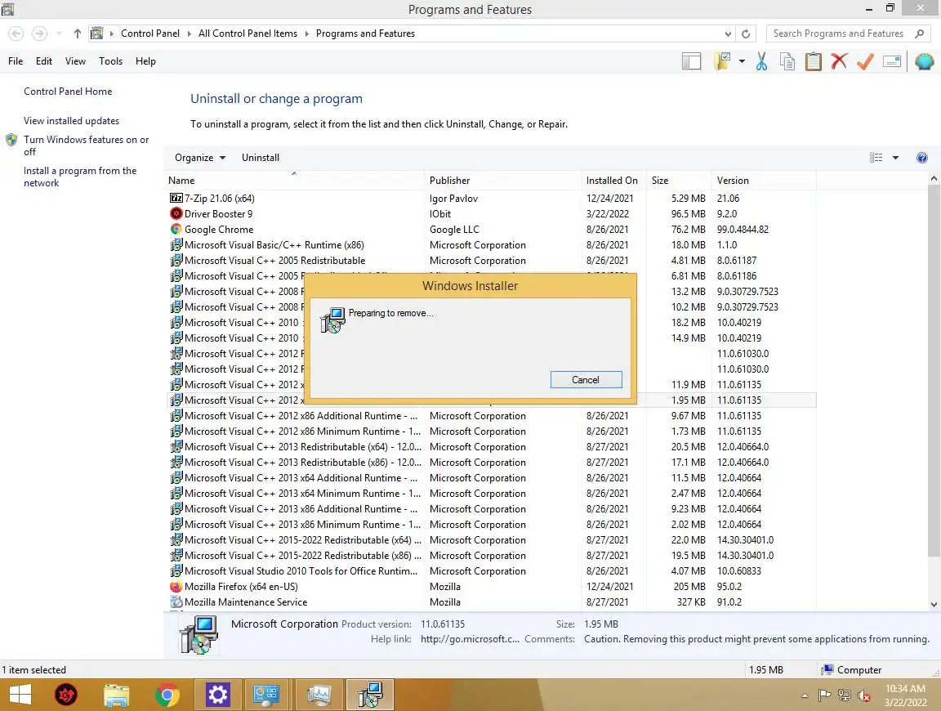Open the Edit menu
The height and width of the screenshot is (711, 941).
(x=44, y=60)
